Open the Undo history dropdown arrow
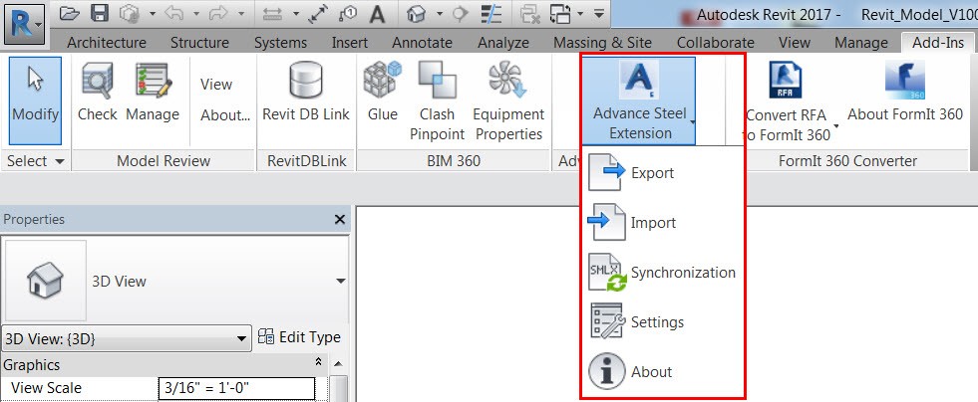The height and width of the screenshot is (402, 978). point(195,14)
